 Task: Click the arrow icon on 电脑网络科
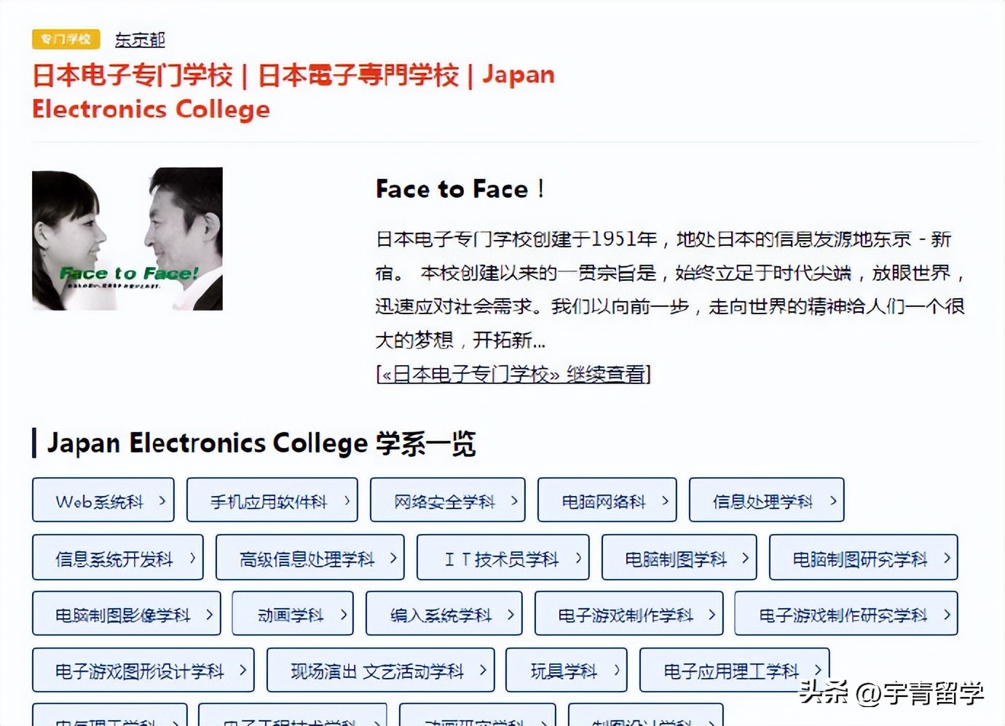click(664, 500)
